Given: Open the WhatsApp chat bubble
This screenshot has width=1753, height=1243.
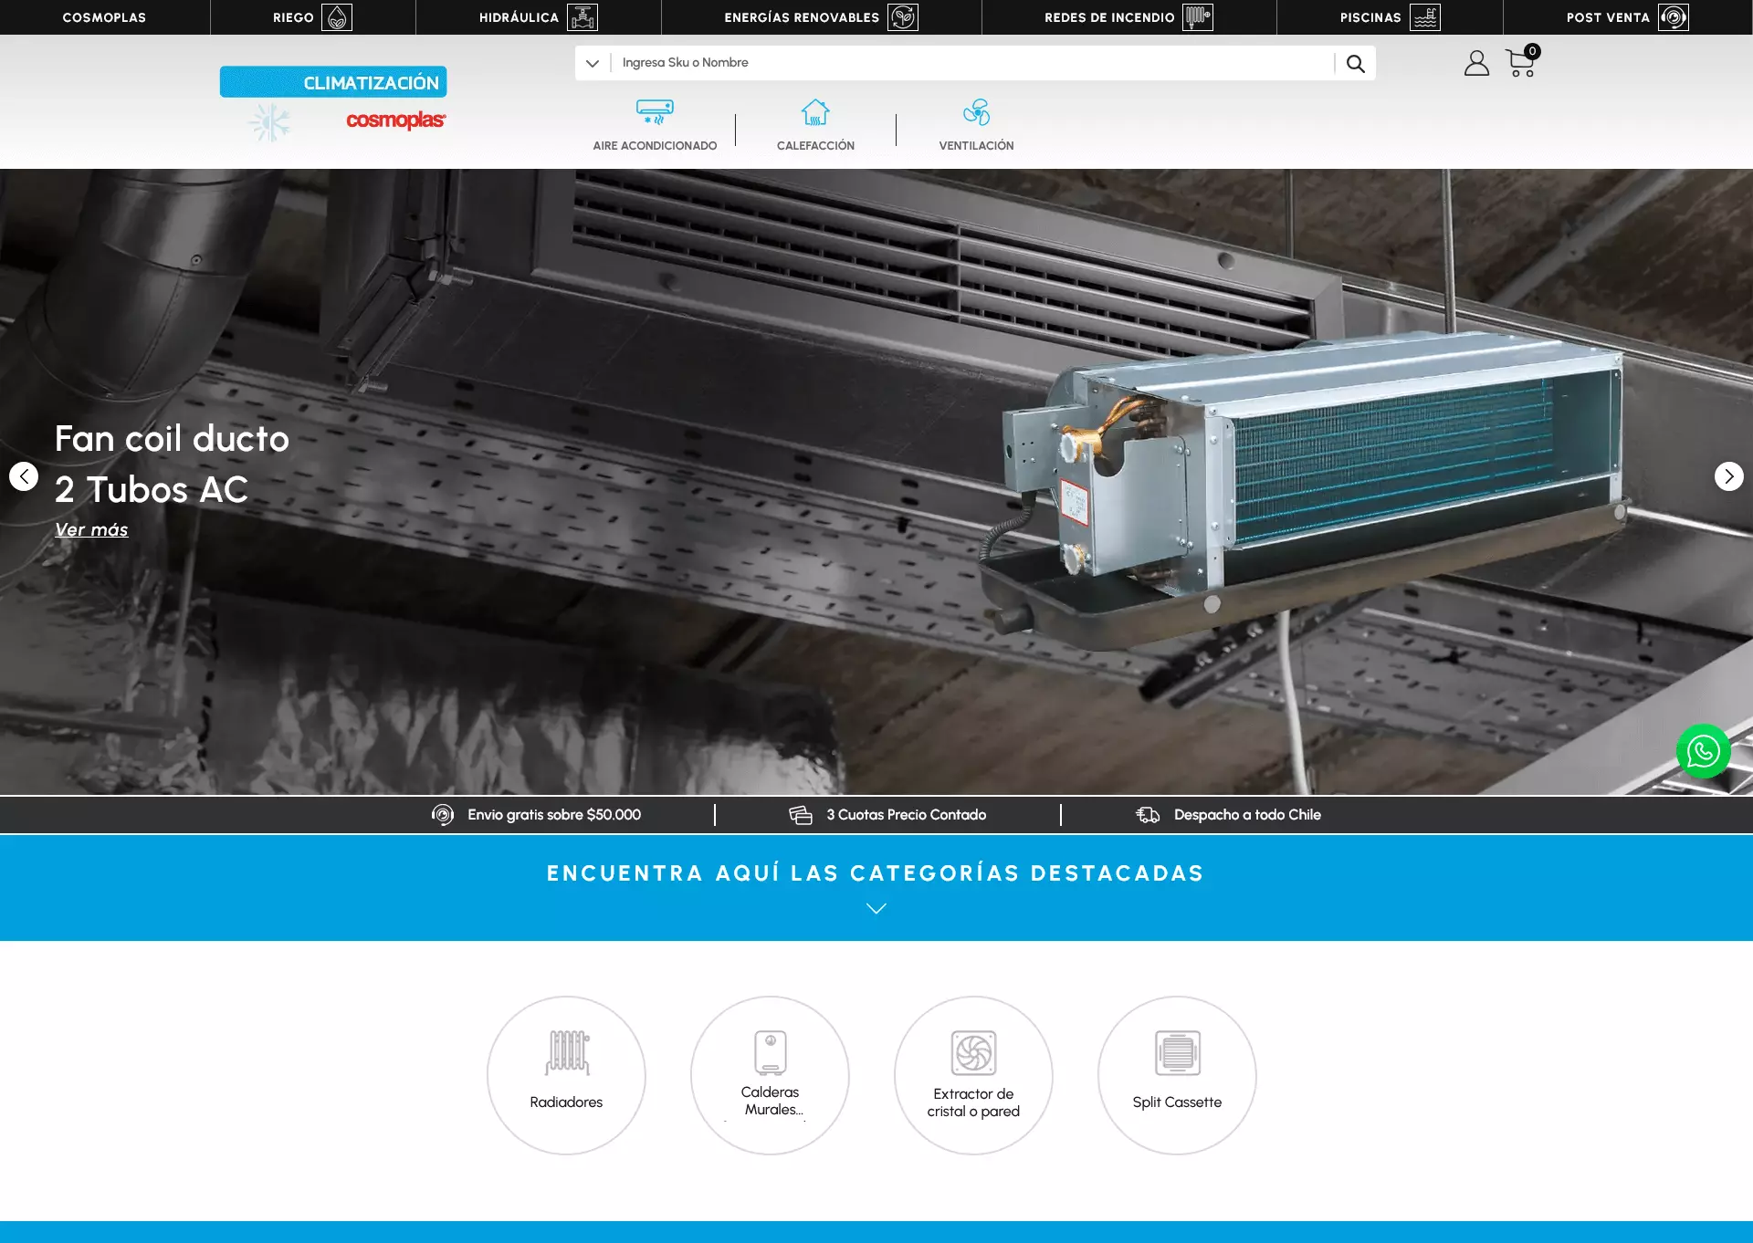Looking at the screenshot, I should [1703, 751].
